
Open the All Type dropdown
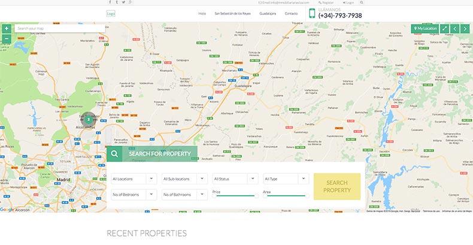(286, 179)
